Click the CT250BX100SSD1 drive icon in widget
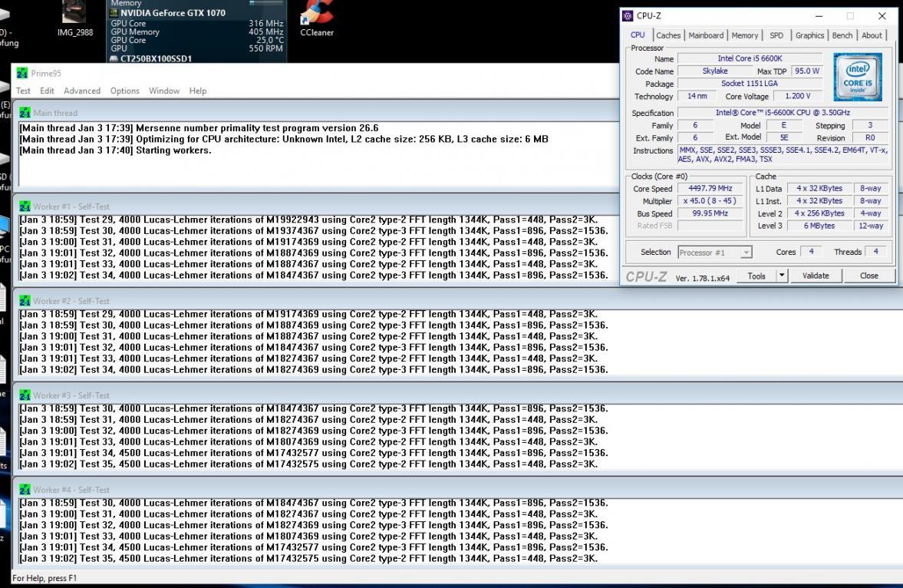The height and width of the screenshot is (588, 903). click(114, 59)
